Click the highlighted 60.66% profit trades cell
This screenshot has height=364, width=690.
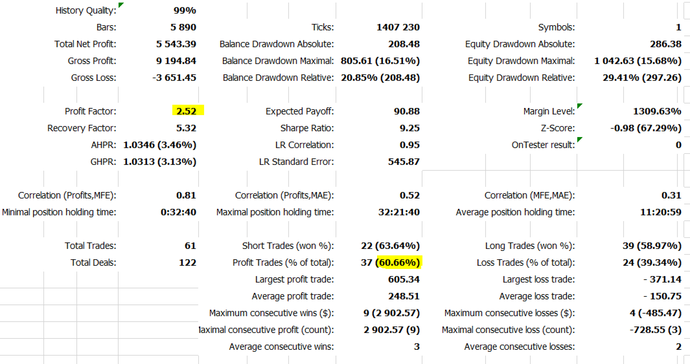point(398,262)
